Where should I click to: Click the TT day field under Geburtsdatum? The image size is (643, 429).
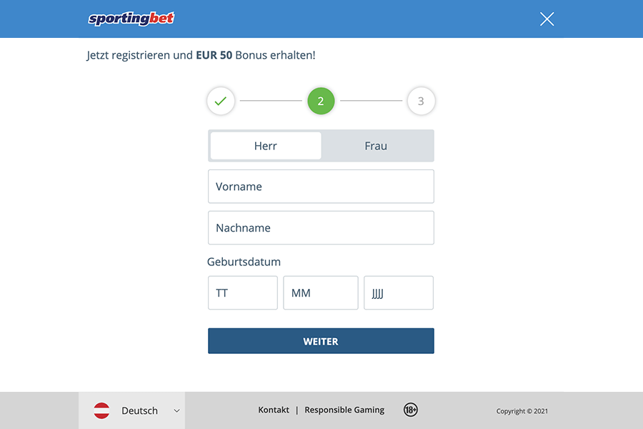coord(242,292)
